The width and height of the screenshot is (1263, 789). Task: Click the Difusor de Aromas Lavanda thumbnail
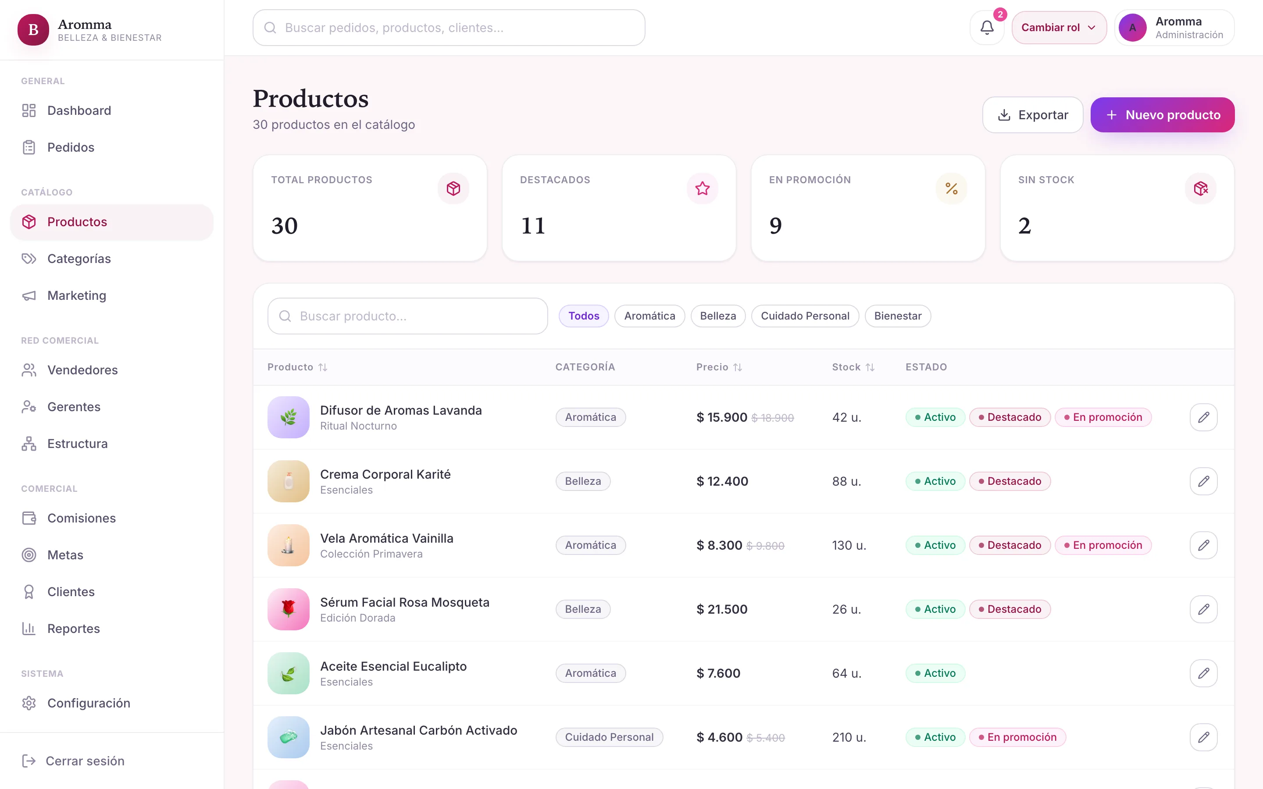click(x=289, y=417)
